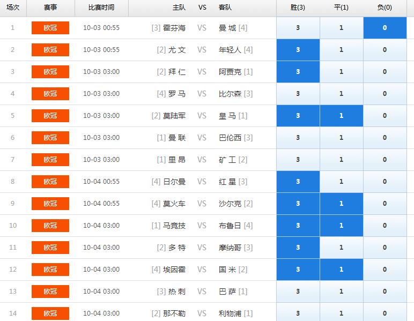
Task: Click away team 矿工
Action: (227, 160)
